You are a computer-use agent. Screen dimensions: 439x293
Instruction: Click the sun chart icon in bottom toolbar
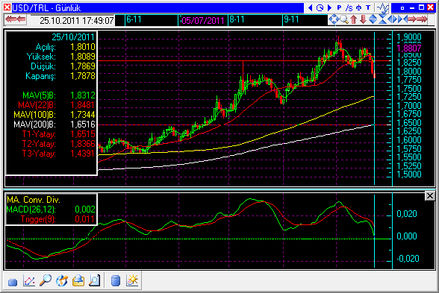[132, 280]
